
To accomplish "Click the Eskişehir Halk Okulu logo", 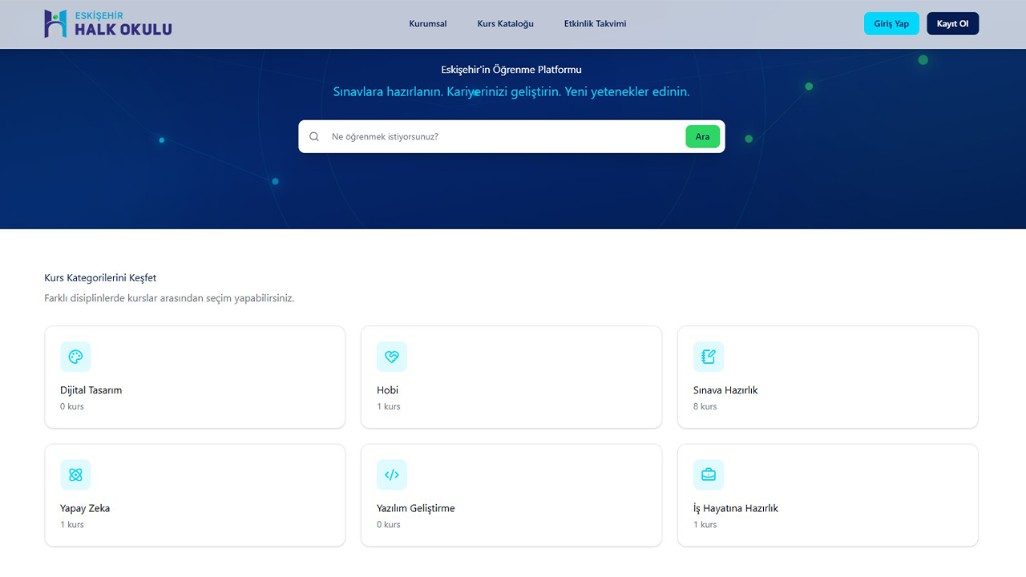I will click(107, 24).
